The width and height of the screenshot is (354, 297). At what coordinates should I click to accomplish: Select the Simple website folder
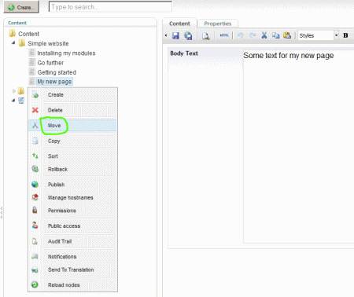[48, 43]
